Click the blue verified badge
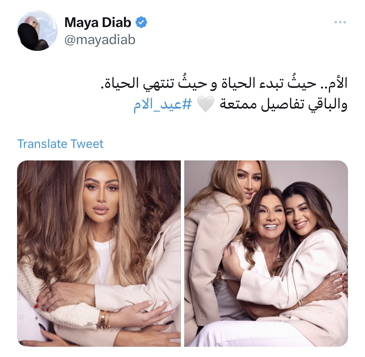 pyautogui.click(x=141, y=22)
